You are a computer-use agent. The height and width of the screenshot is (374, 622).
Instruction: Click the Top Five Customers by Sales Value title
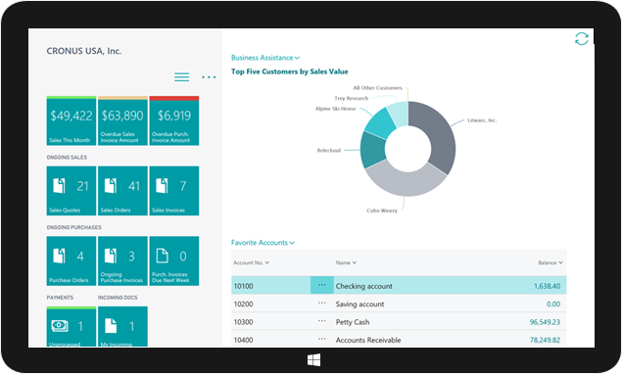click(290, 71)
